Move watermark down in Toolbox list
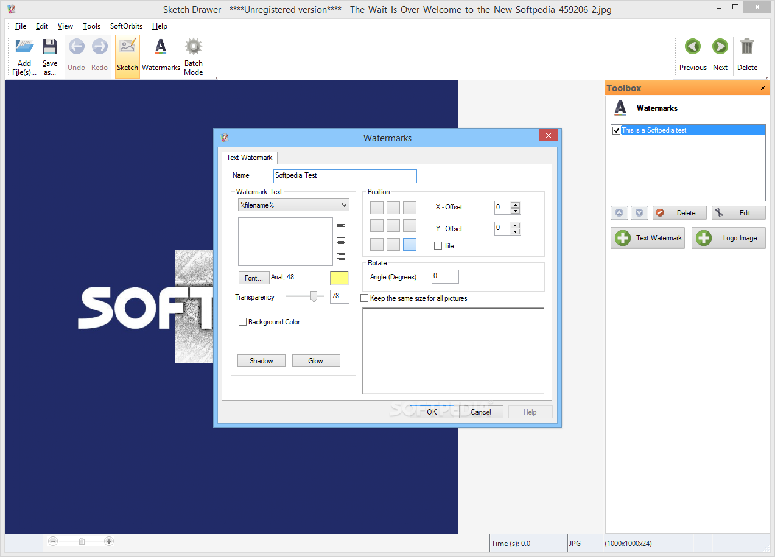775x557 pixels. 639,213
